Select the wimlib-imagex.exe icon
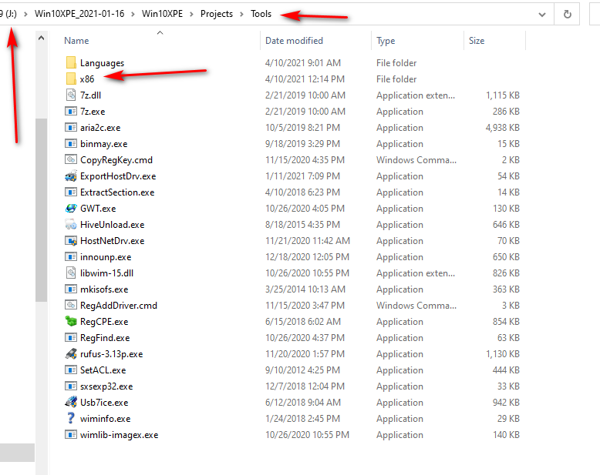Image resolution: width=600 pixels, height=475 pixels. (x=71, y=434)
